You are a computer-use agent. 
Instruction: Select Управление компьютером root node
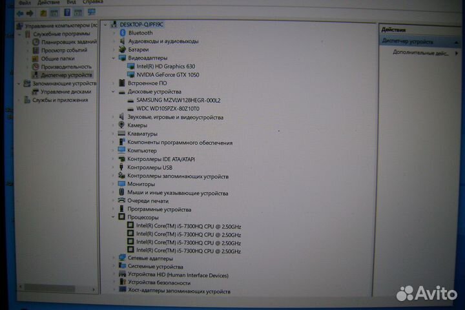pos(61,26)
